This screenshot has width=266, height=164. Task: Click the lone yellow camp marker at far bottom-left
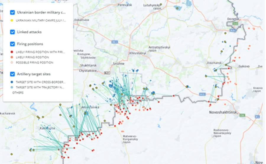[x=12, y=154]
